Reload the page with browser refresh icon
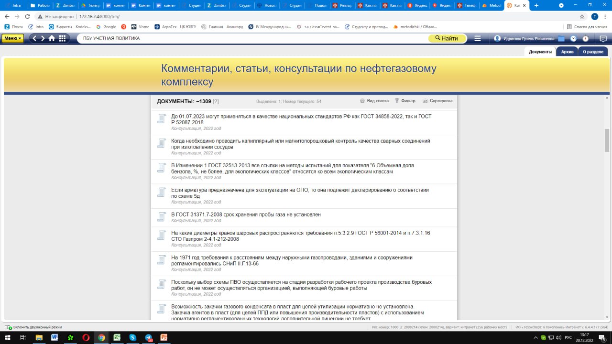The height and width of the screenshot is (344, 612). tap(28, 16)
